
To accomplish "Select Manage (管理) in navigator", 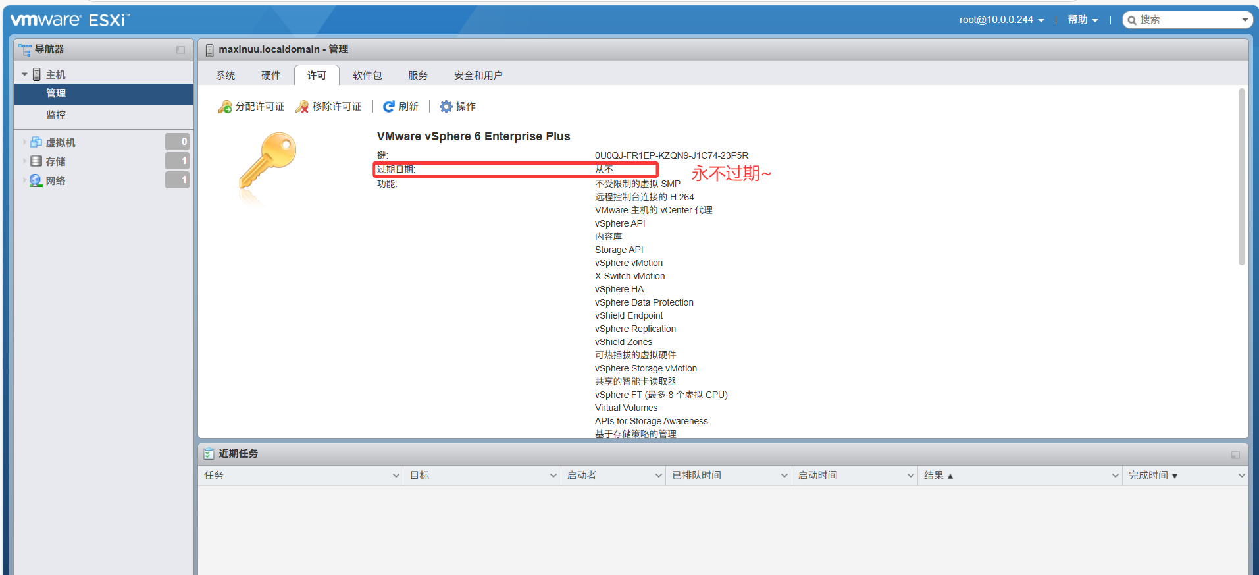I will click(103, 94).
